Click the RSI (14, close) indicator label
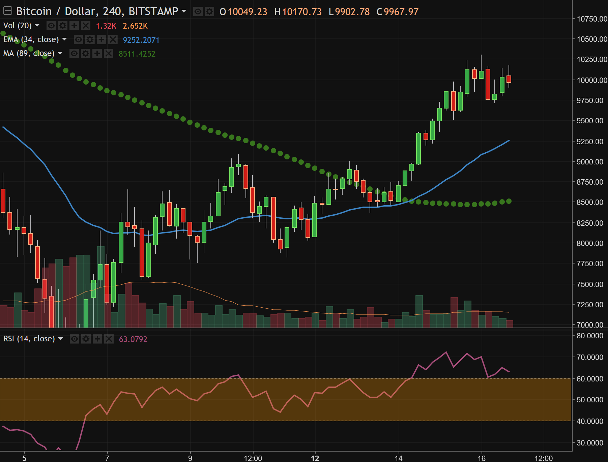Viewport: 608px width, 462px height. tap(29, 339)
